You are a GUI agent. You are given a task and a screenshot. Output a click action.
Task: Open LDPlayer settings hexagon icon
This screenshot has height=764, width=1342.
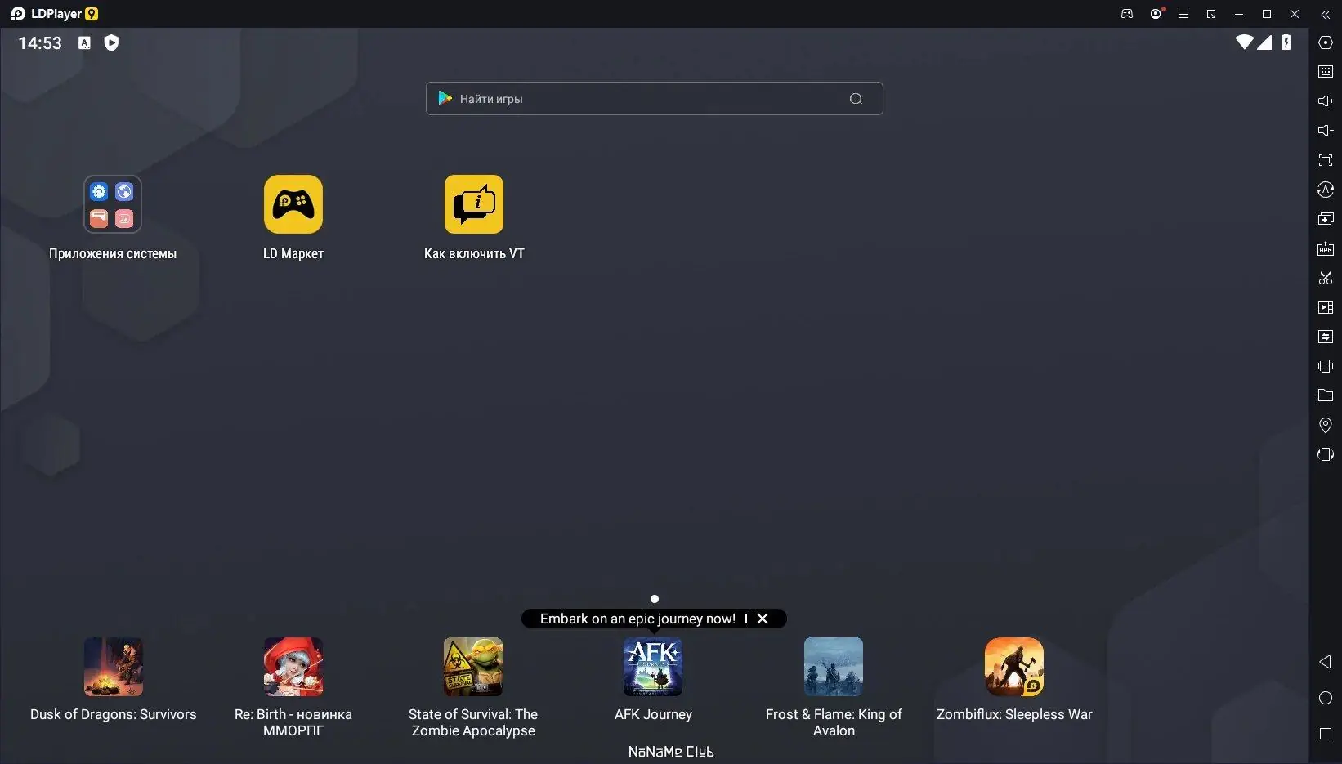[1326, 42]
